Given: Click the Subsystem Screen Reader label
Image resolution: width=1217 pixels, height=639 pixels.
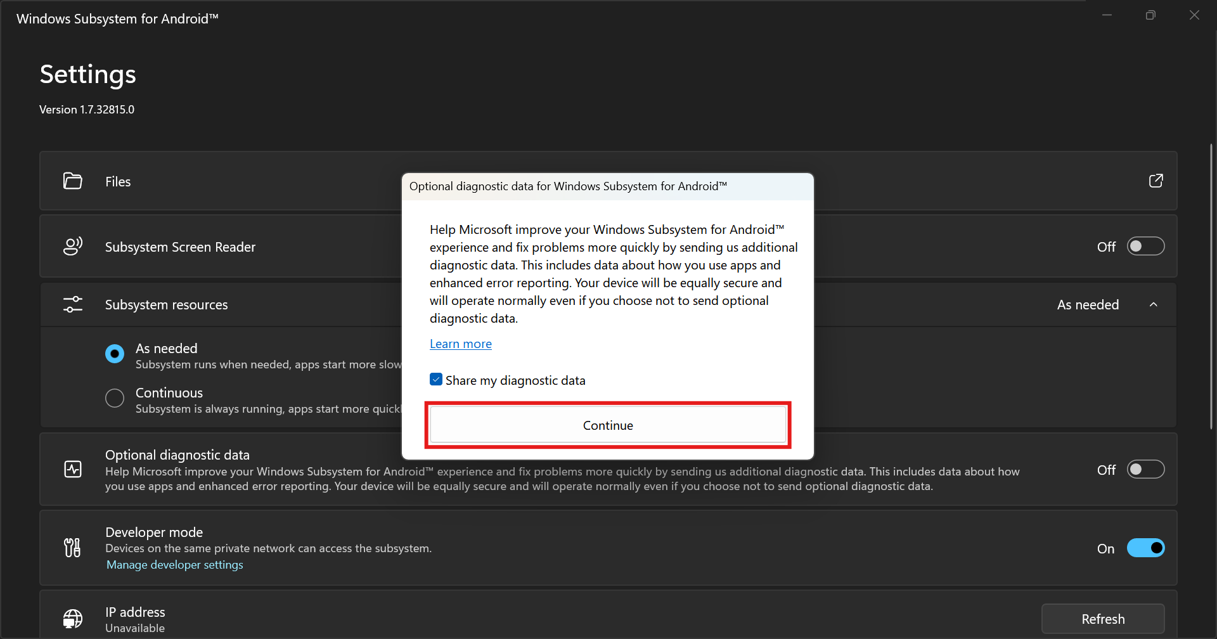Looking at the screenshot, I should point(180,247).
